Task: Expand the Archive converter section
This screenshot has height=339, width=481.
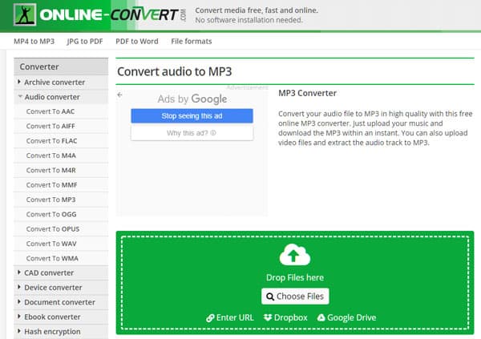Action: [x=61, y=83]
